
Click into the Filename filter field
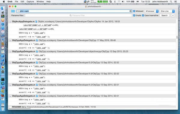coord(78,15)
